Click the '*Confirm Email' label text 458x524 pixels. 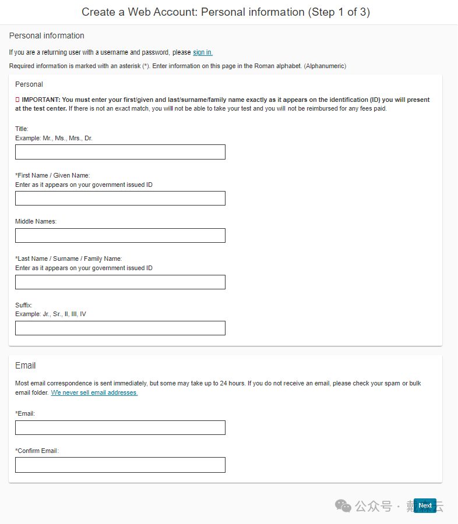point(37,451)
